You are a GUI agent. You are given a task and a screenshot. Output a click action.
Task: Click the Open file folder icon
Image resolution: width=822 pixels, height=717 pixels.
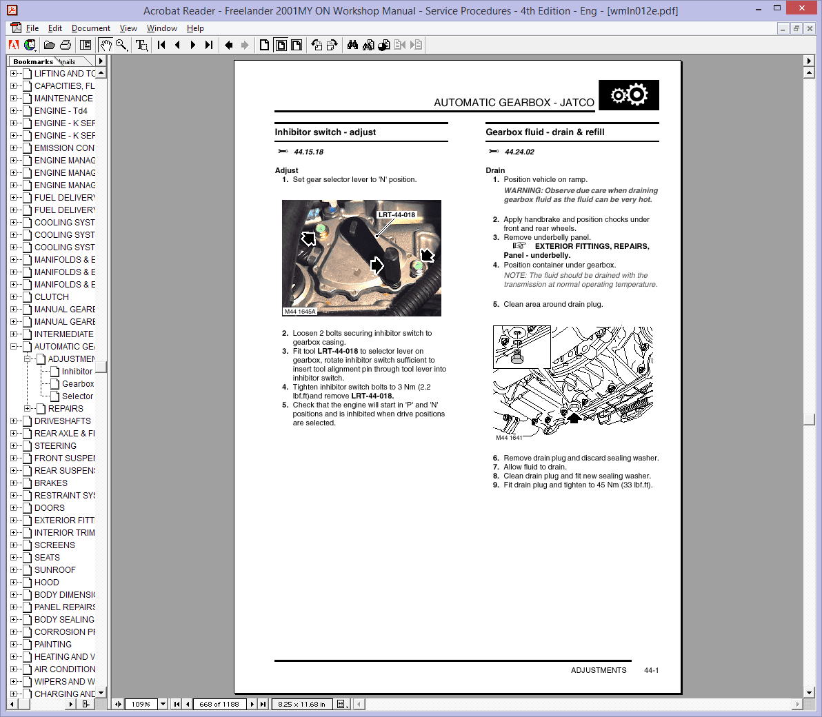tap(49, 45)
